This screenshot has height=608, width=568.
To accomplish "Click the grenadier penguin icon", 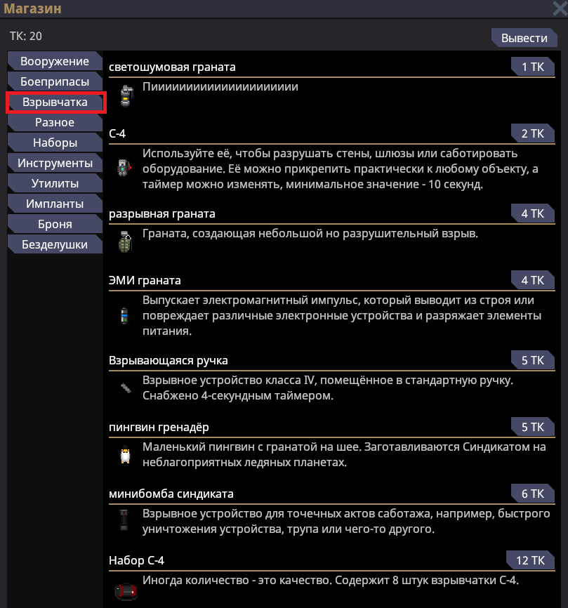I will tap(125, 456).
